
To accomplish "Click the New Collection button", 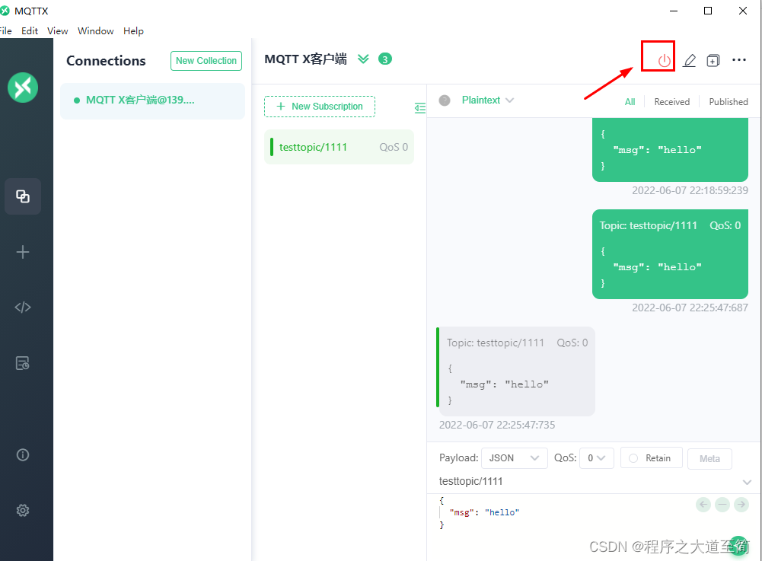I will tap(206, 61).
